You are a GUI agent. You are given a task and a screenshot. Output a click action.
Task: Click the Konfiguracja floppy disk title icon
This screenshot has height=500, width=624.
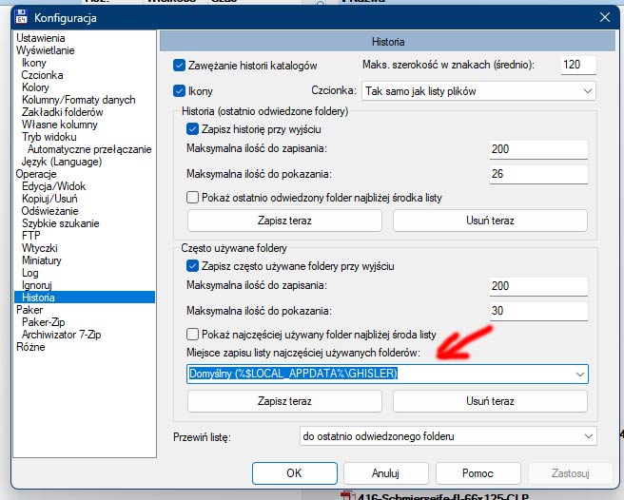click(21, 17)
